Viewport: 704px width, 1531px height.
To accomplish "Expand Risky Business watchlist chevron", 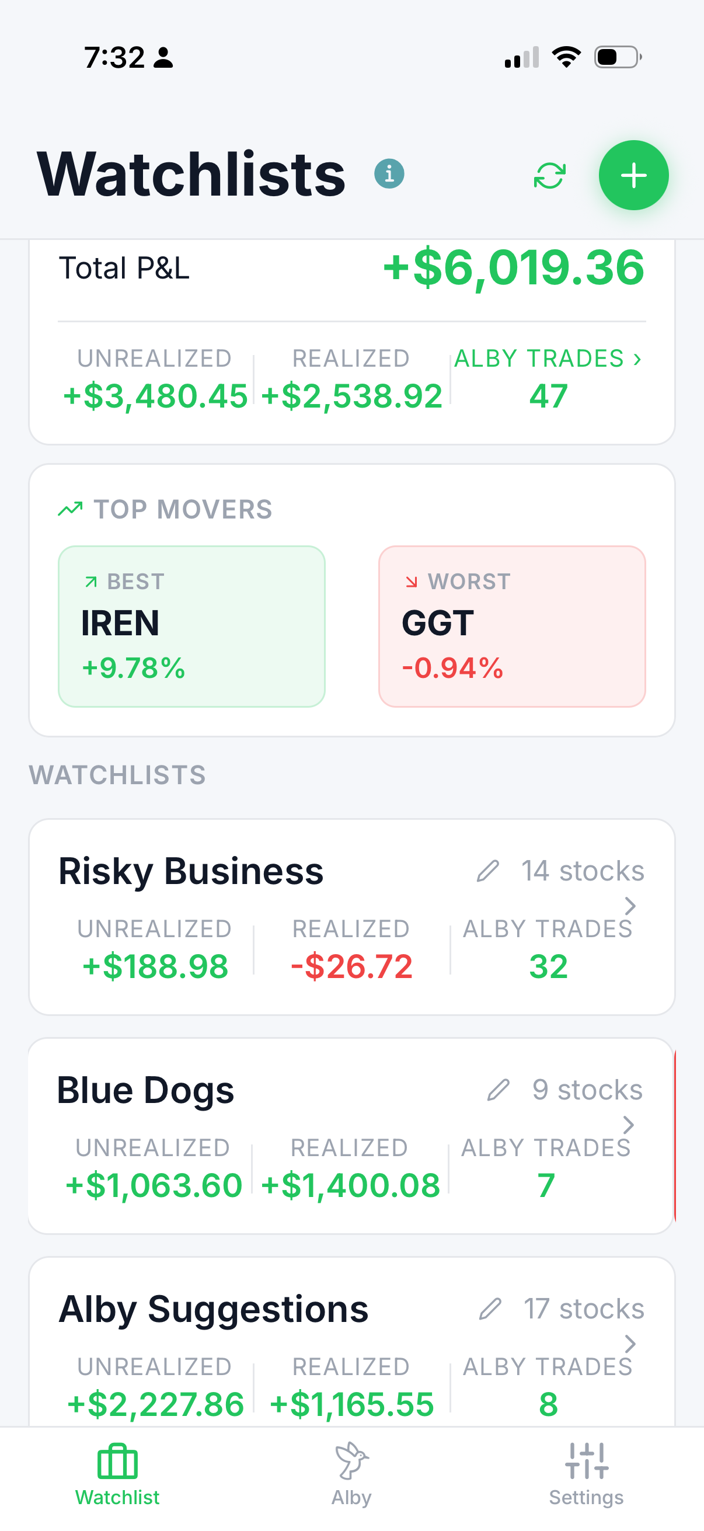I will point(630,906).
